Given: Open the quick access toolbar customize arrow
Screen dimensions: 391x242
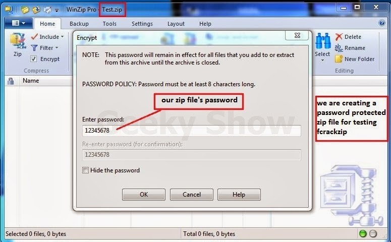Looking at the screenshot, I should coord(57,10).
